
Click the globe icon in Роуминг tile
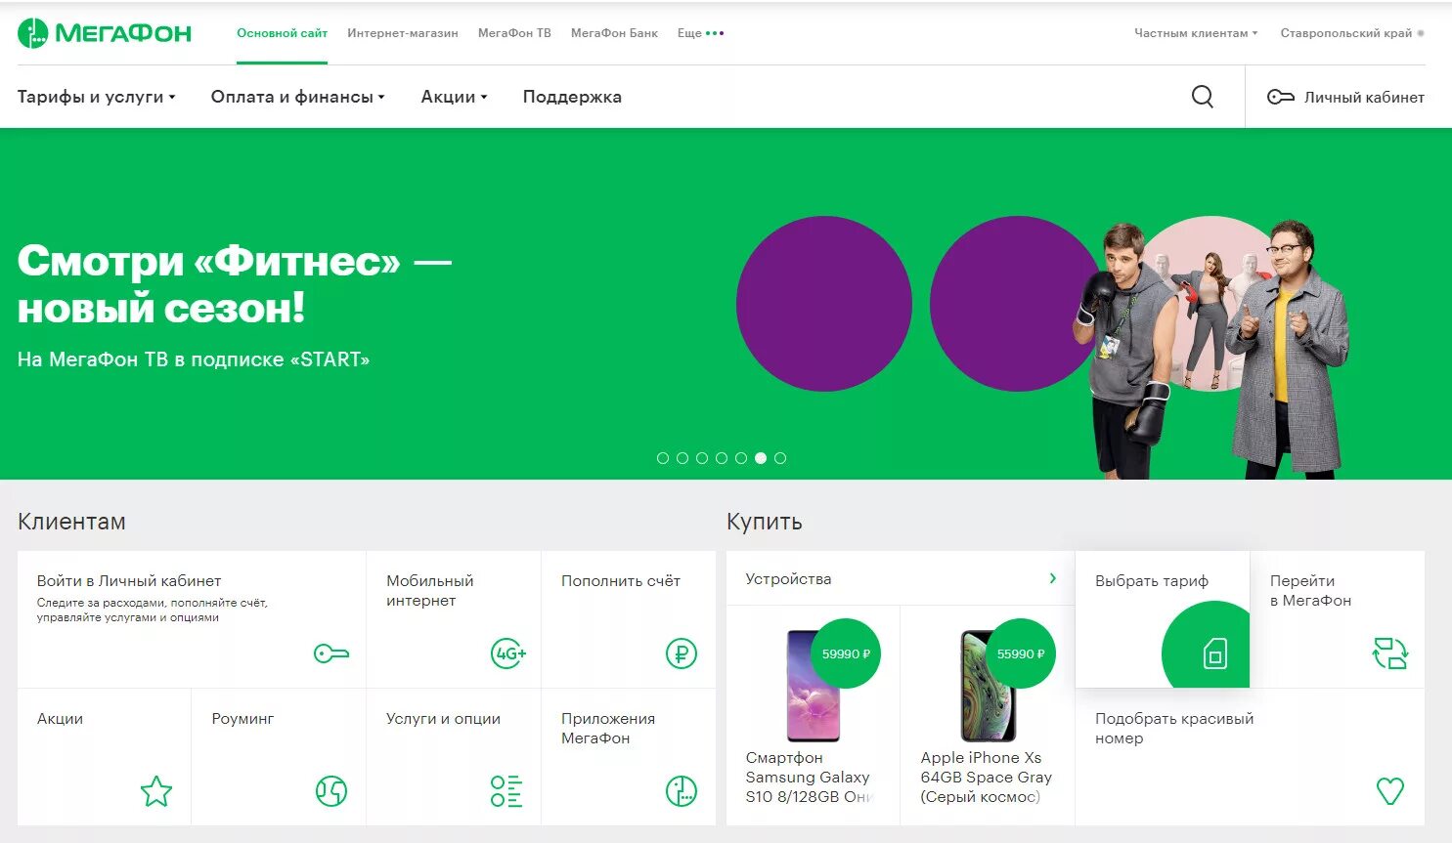pyautogui.click(x=331, y=792)
